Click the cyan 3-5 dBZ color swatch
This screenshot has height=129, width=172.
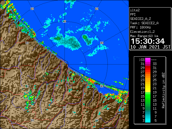148,120
